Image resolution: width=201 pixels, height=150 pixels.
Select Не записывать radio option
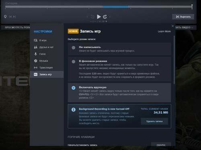tap(74, 48)
